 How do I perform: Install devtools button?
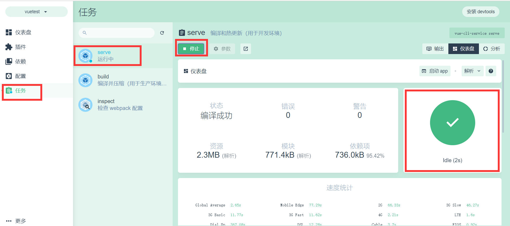coord(481,12)
